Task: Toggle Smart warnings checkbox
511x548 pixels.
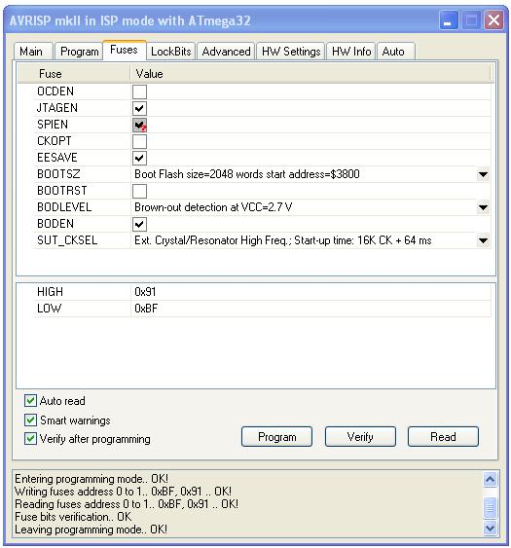Action: click(x=30, y=420)
